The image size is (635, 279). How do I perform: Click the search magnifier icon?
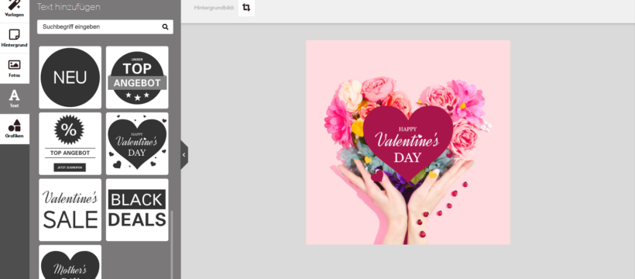pyautogui.click(x=165, y=27)
